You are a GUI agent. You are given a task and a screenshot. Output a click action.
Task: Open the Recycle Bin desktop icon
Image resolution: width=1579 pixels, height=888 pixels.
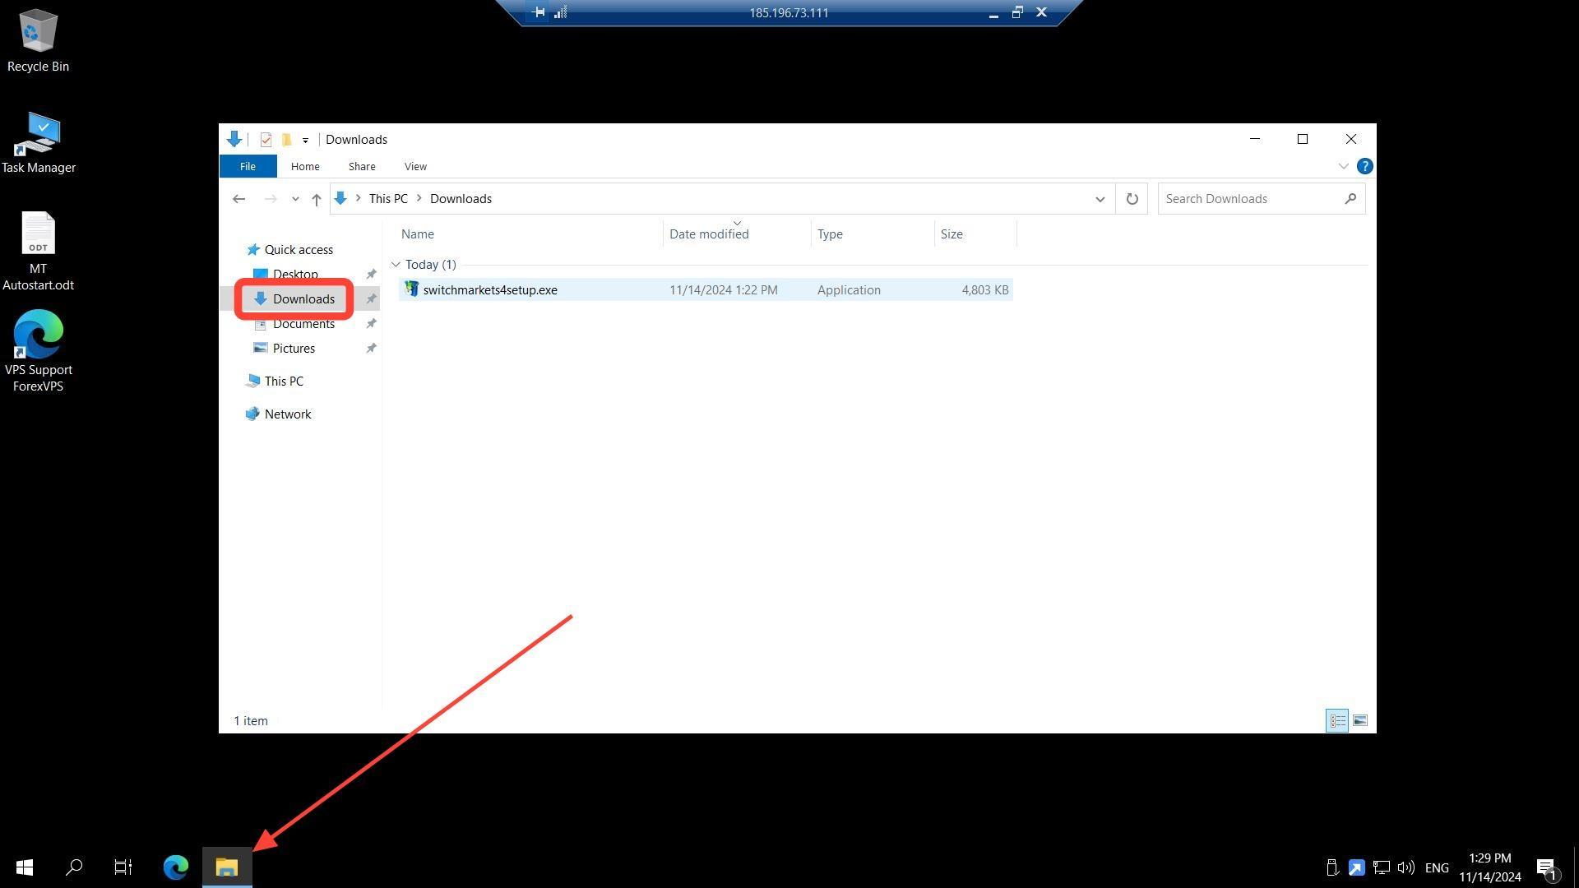(38, 41)
